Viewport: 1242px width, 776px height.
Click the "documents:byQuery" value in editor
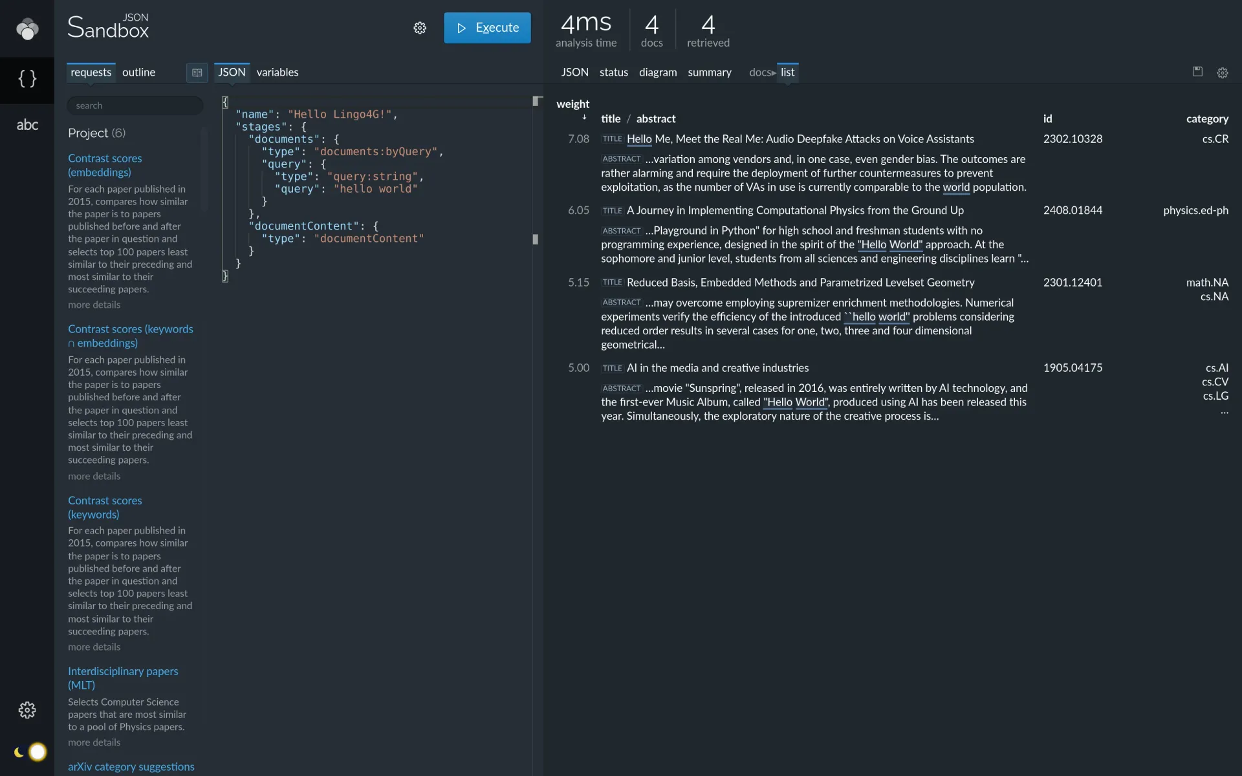coord(376,151)
